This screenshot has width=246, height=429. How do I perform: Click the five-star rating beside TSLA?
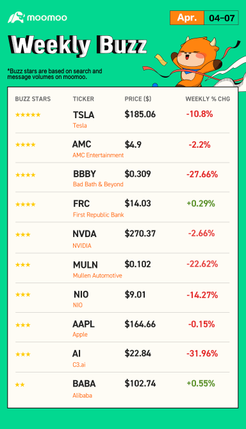pos(28,115)
